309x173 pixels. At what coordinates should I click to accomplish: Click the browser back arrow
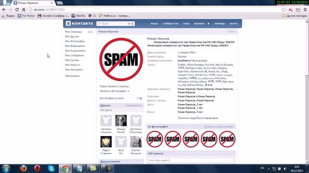pyautogui.click(x=4, y=10)
